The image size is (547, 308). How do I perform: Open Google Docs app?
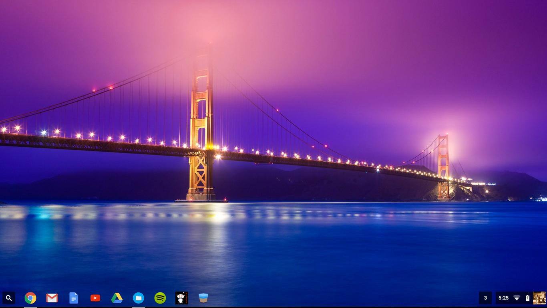(74, 298)
